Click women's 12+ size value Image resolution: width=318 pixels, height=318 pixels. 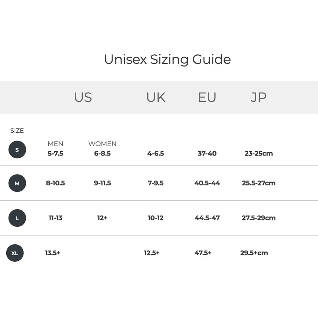(102, 218)
